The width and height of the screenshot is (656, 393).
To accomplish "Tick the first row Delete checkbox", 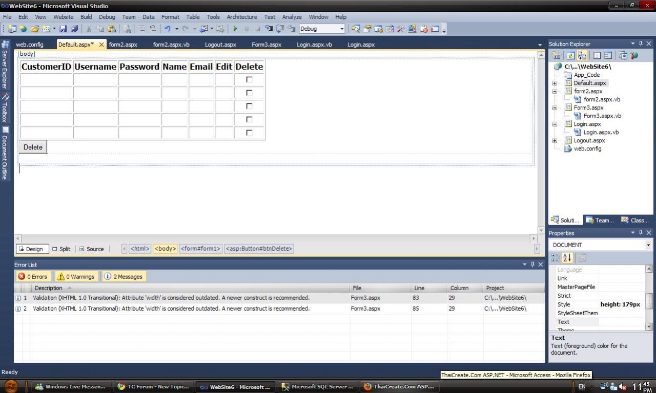I will point(249,79).
